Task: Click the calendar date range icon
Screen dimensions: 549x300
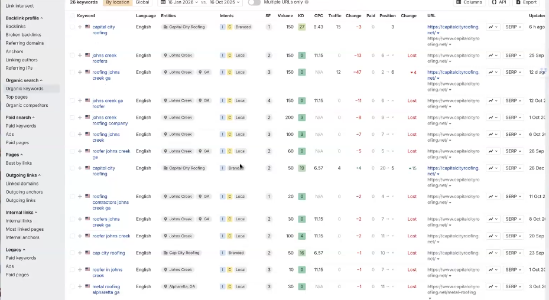Action: (163, 2)
